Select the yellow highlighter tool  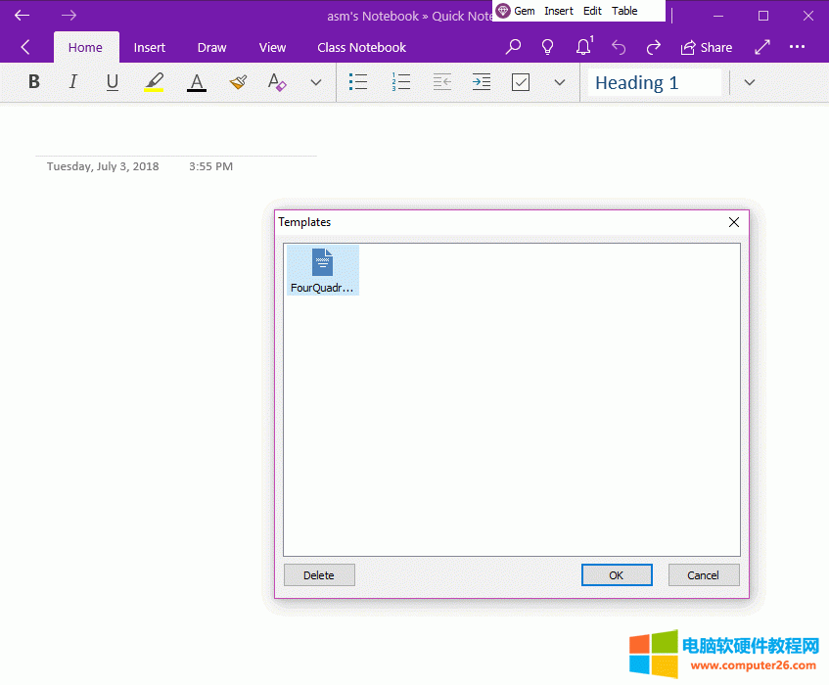coord(154,81)
